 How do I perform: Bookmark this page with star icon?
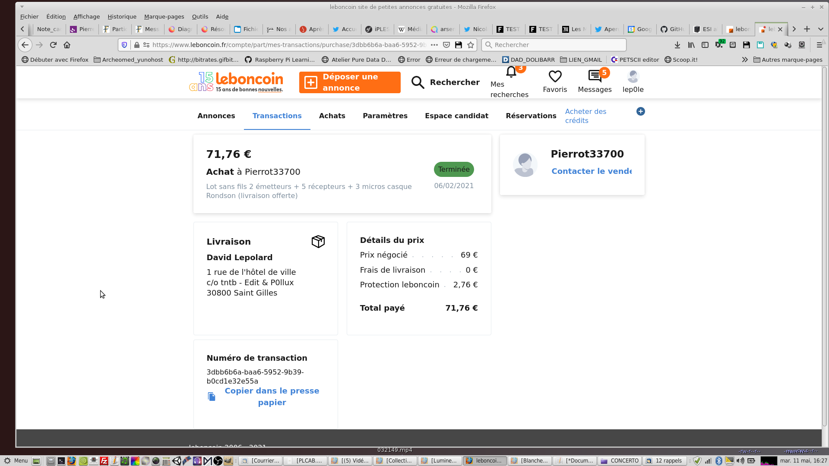(x=471, y=45)
